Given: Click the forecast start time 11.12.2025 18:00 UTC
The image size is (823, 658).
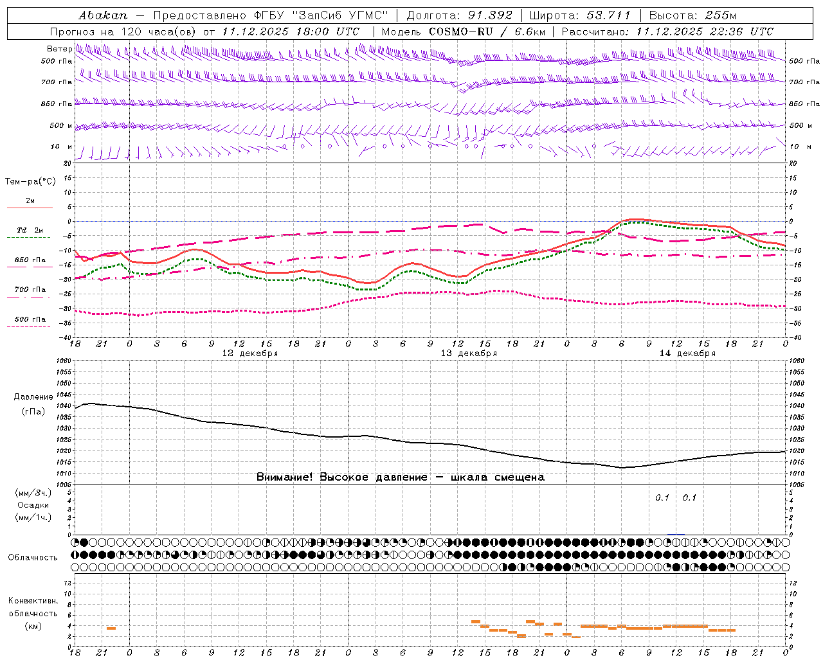Looking at the screenshot, I should tap(291, 31).
